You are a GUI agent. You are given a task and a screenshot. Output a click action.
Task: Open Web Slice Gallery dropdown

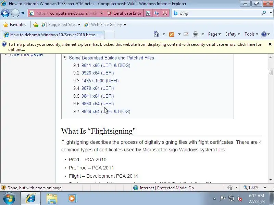tap(105, 25)
